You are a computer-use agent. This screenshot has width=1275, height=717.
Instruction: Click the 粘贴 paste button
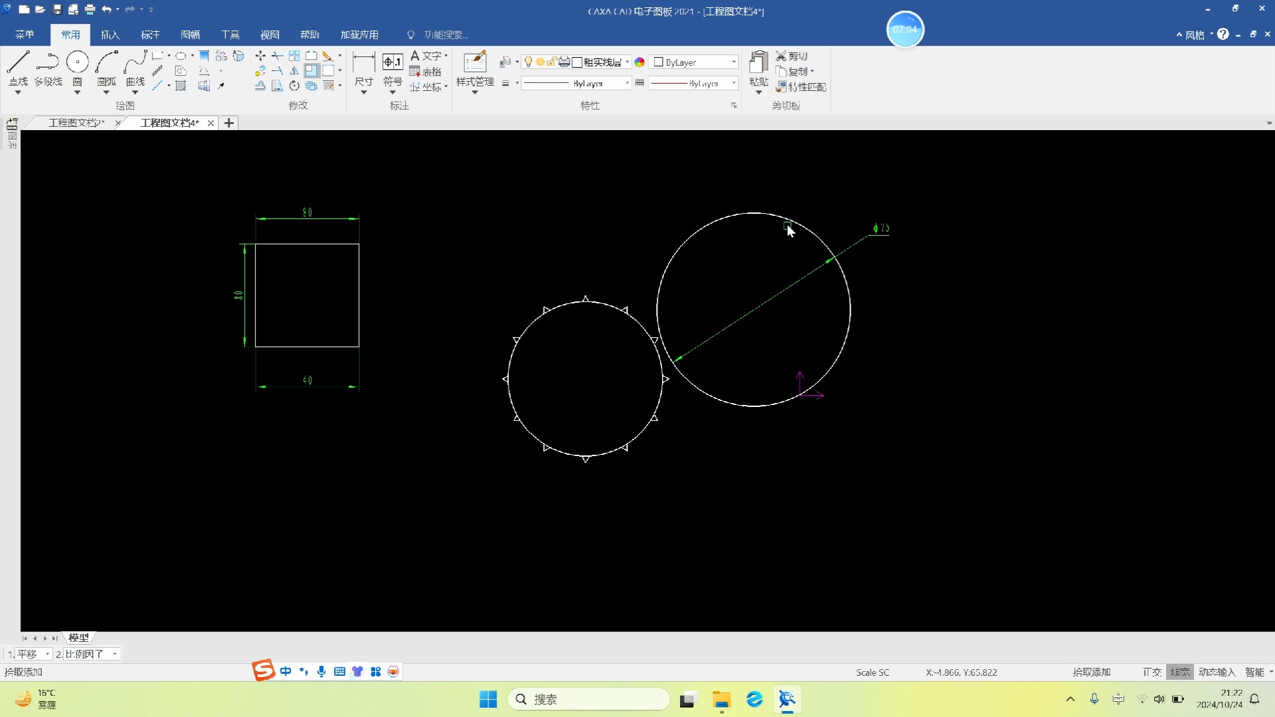coord(758,70)
